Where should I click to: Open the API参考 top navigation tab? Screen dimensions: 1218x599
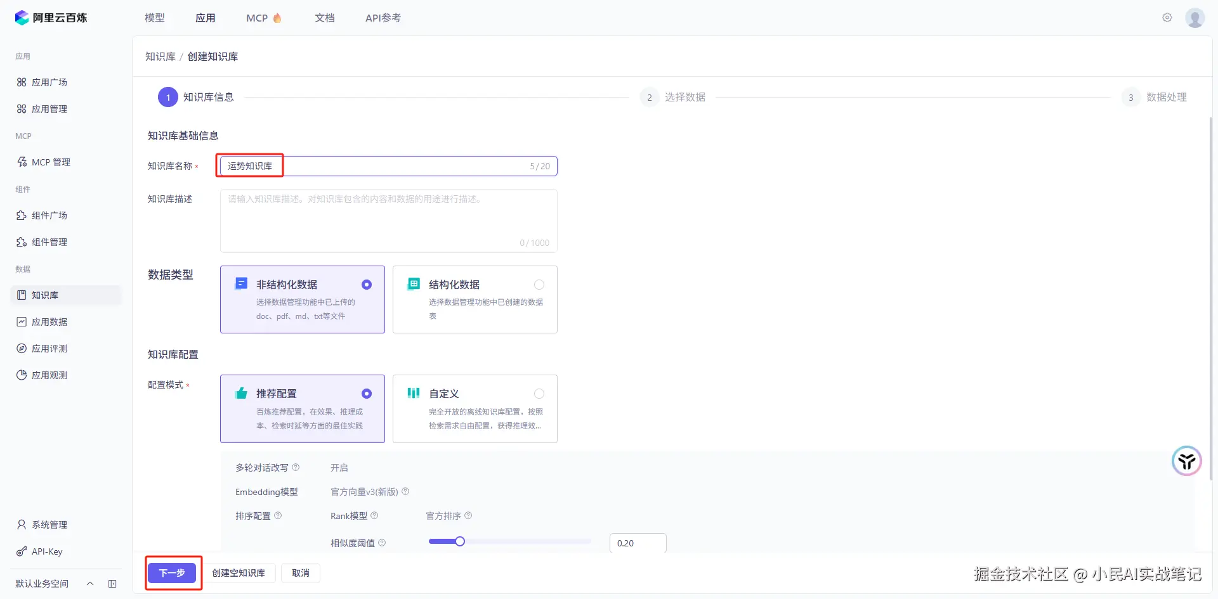point(383,18)
